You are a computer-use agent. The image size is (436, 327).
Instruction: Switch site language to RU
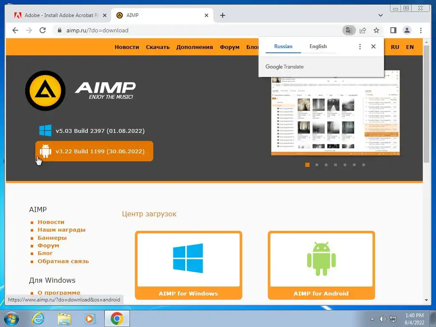(x=395, y=47)
